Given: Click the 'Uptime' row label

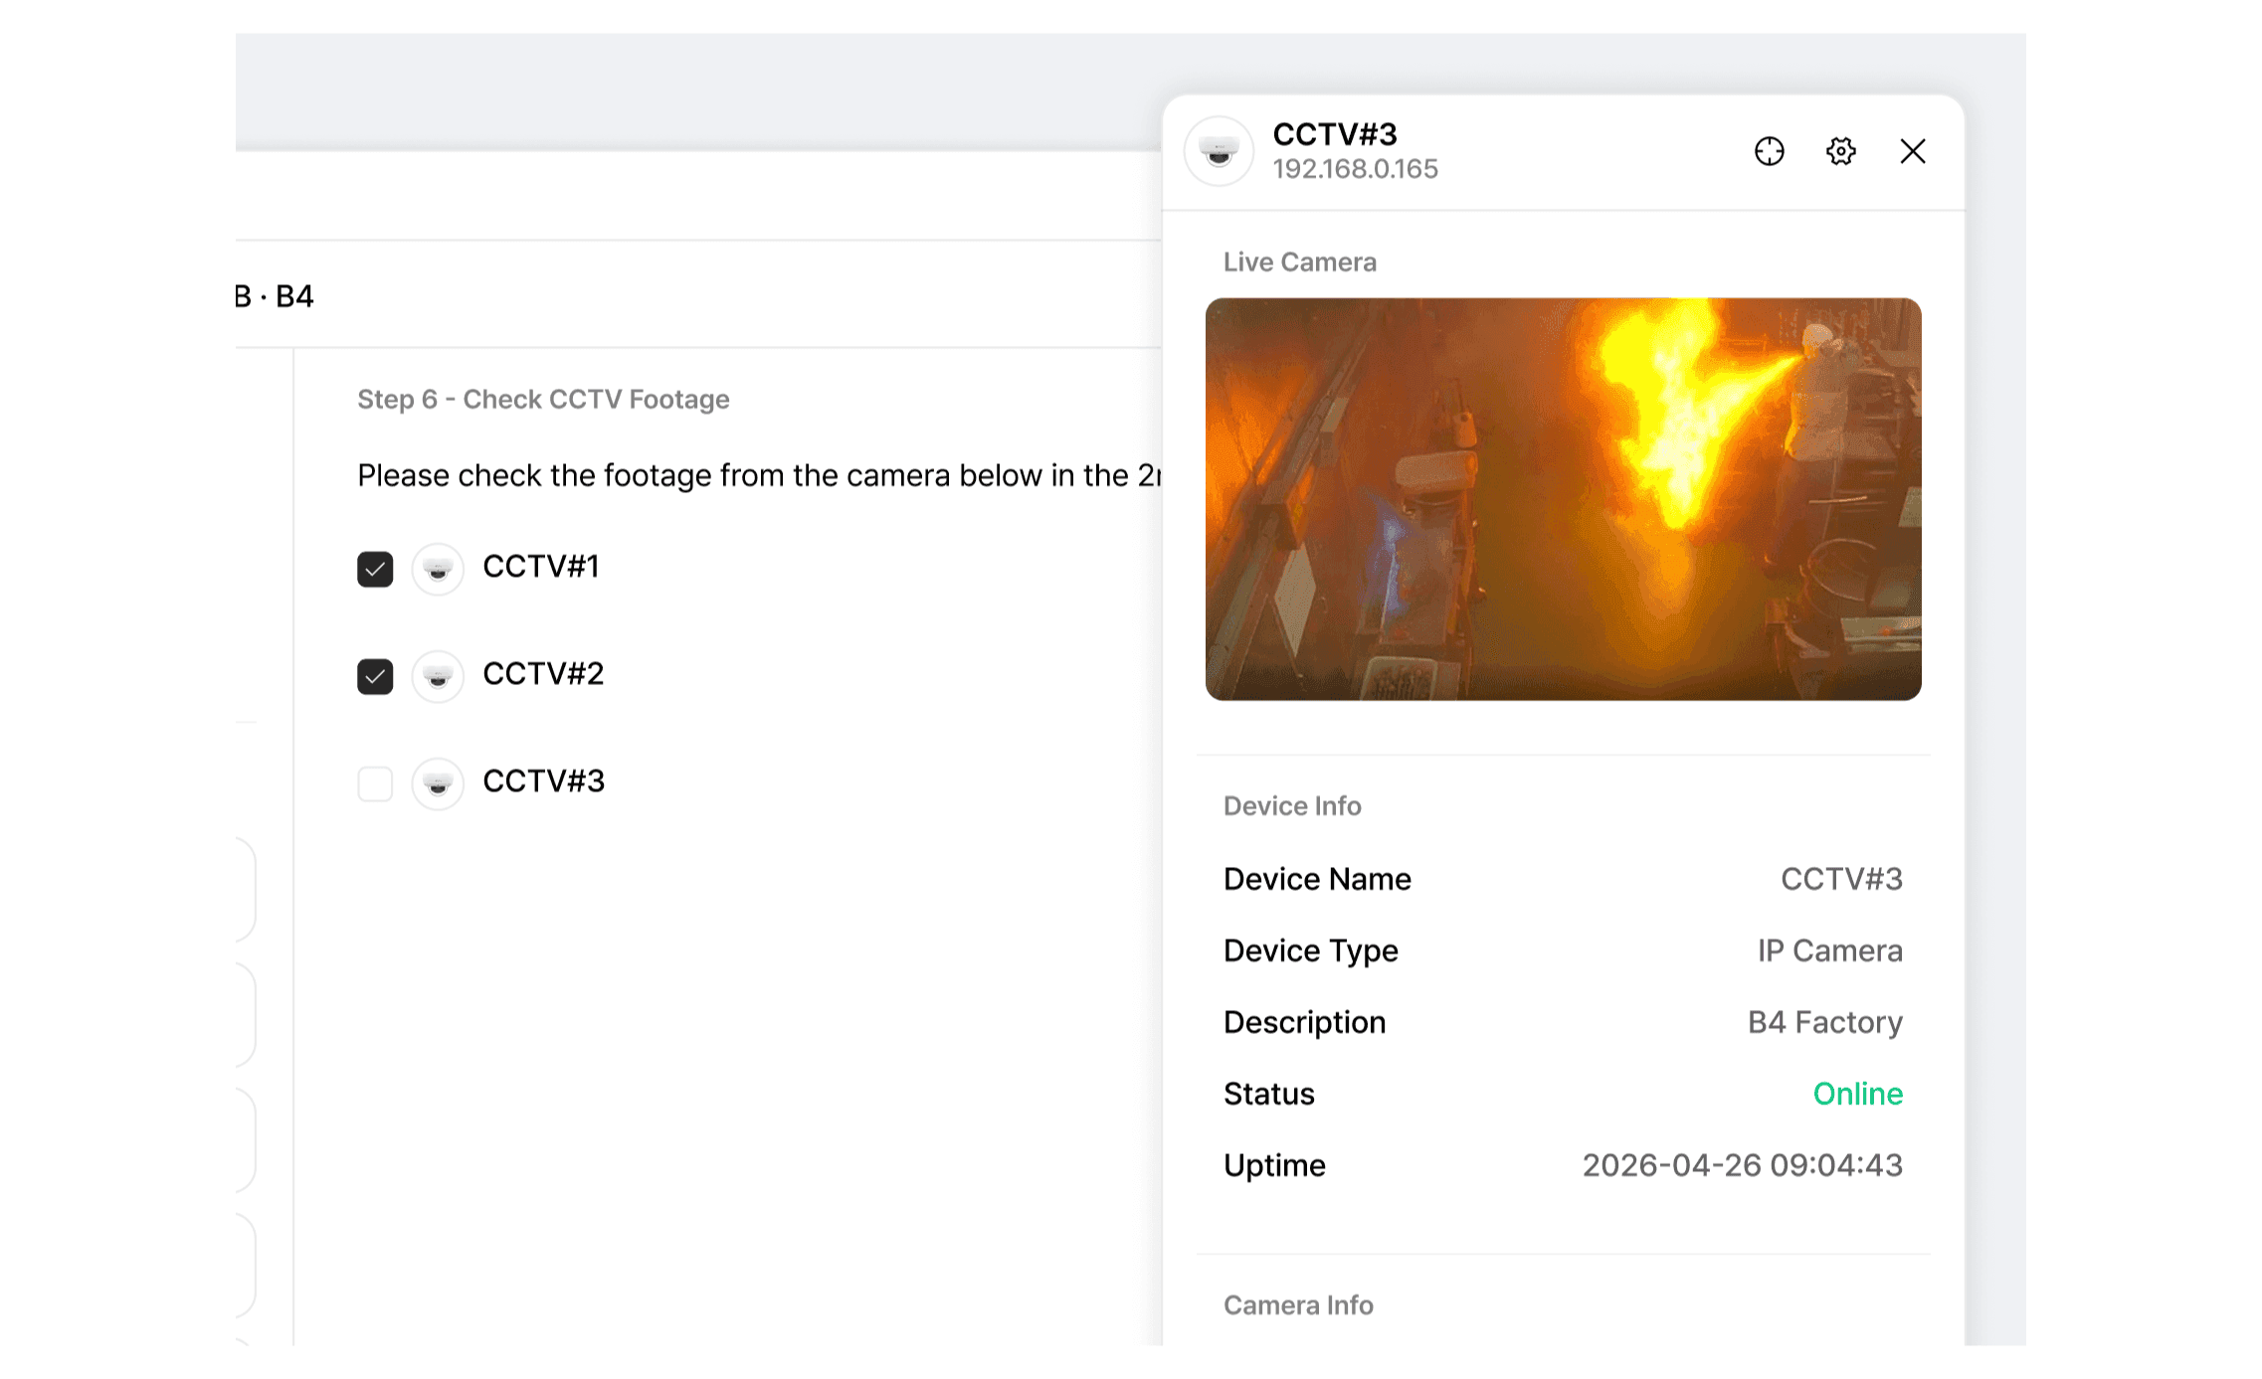Looking at the screenshot, I should click(x=1274, y=1165).
